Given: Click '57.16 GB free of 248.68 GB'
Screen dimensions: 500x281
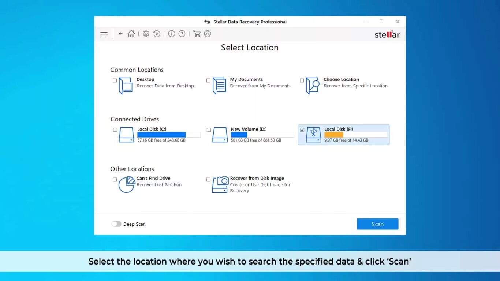Looking at the screenshot, I should [x=161, y=140].
